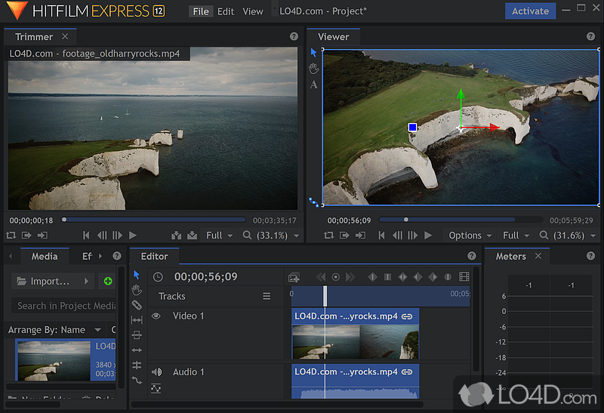
Task: Open the Edit menu
Action: pyautogui.click(x=226, y=11)
